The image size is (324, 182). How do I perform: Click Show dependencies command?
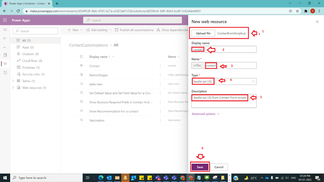(x=172, y=30)
